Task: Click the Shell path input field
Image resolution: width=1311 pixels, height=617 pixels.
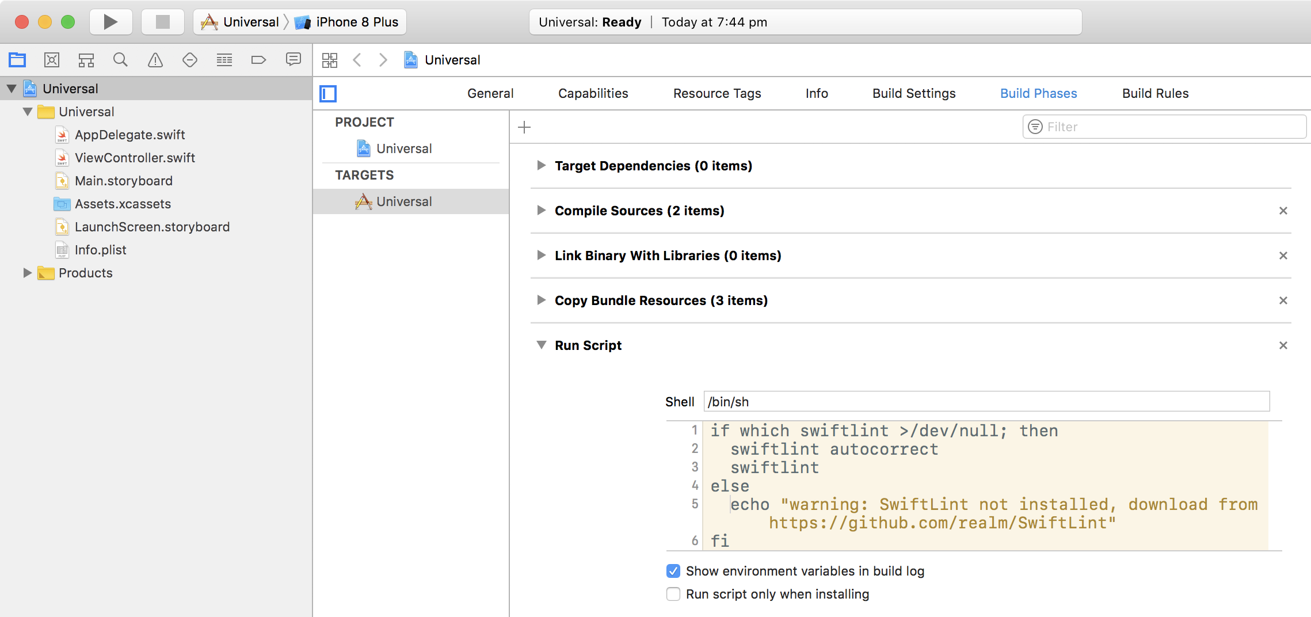Action: (986, 402)
